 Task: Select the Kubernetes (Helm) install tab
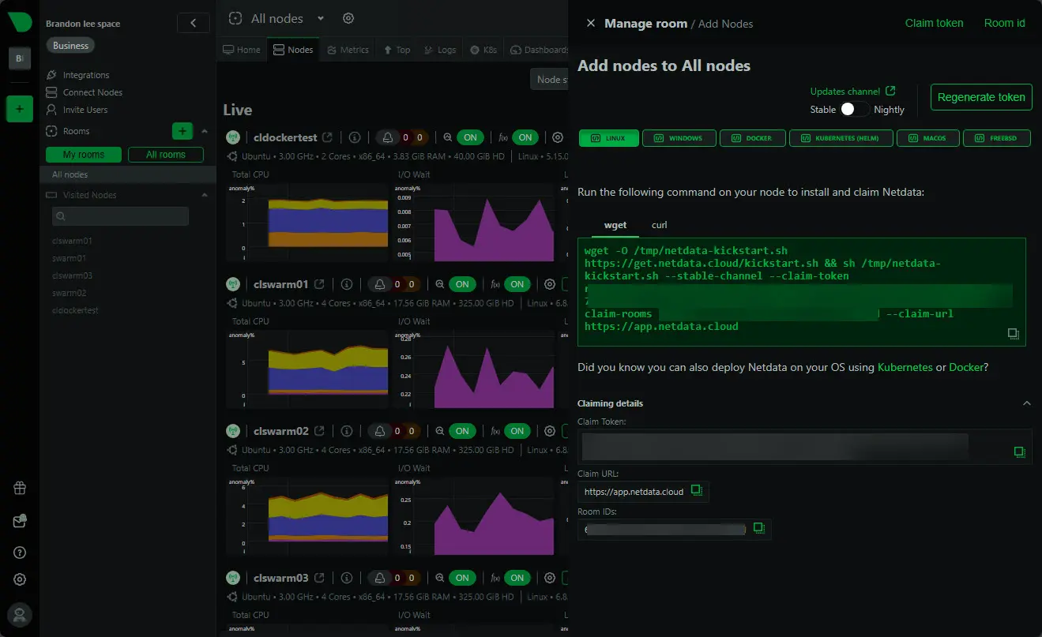(841, 138)
